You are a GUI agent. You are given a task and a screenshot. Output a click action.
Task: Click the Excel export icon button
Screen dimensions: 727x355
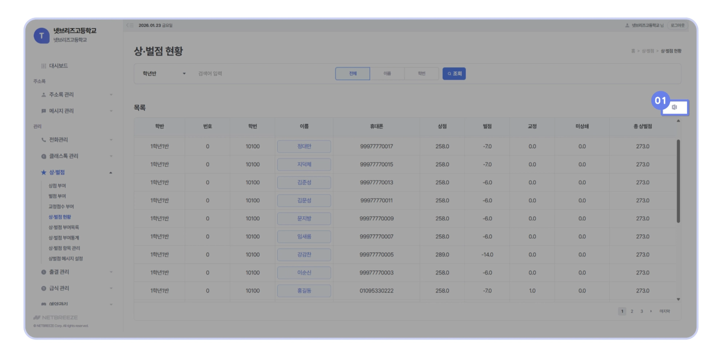coord(675,107)
